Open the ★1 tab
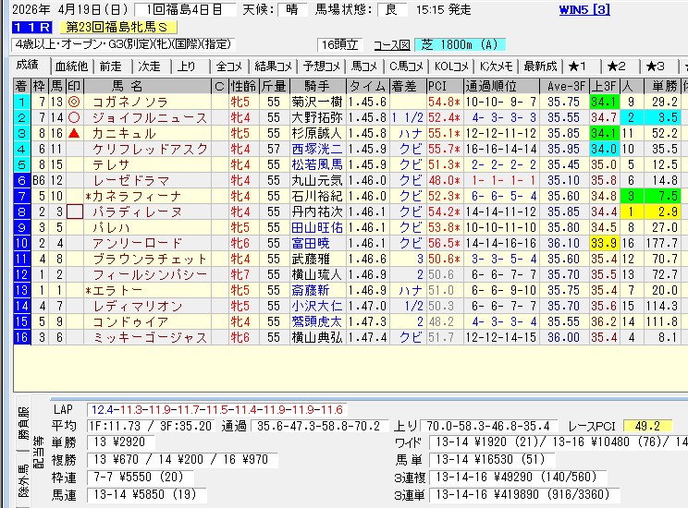 [578, 66]
